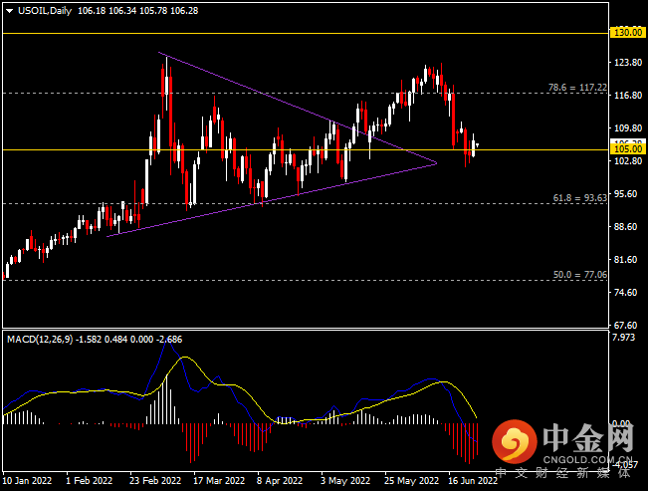This screenshot has width=648, height=491.
Task: Click the 10 Jan 2022 date marker
Action: (x=27, y=481)
